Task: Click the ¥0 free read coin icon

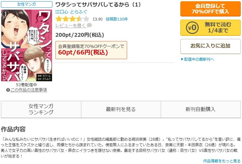Action: point(192,28)
